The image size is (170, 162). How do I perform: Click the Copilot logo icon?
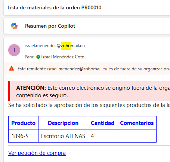tap(14, 26)
